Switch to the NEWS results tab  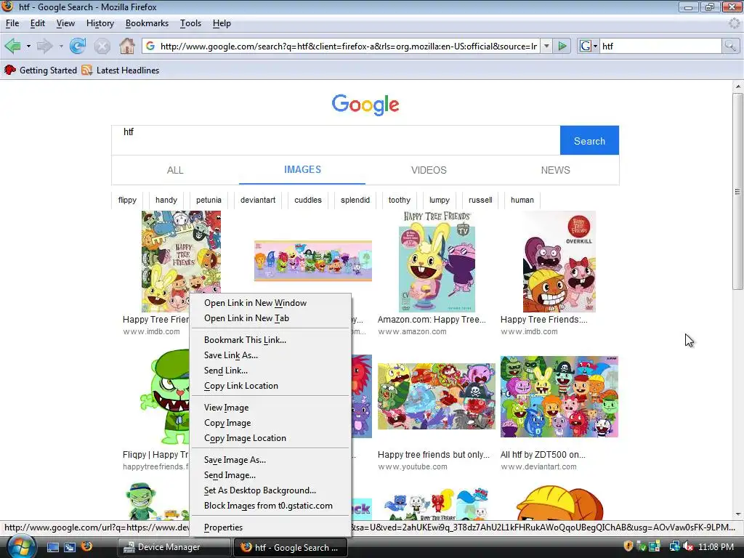point(556,170)
